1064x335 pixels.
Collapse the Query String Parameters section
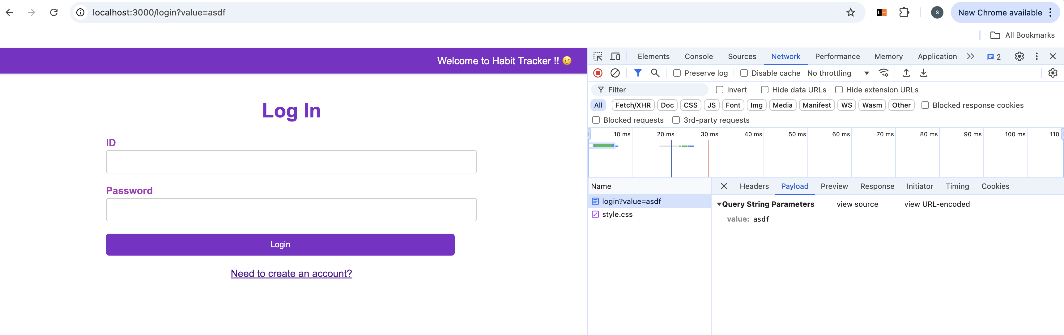(x=719, y=204)
